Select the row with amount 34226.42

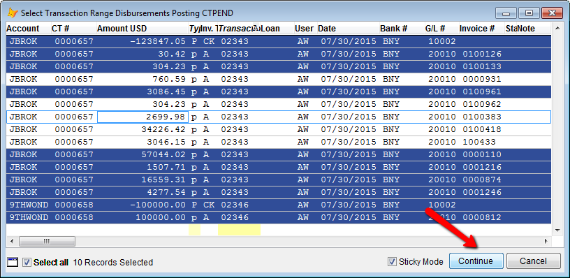pos(279,129)
